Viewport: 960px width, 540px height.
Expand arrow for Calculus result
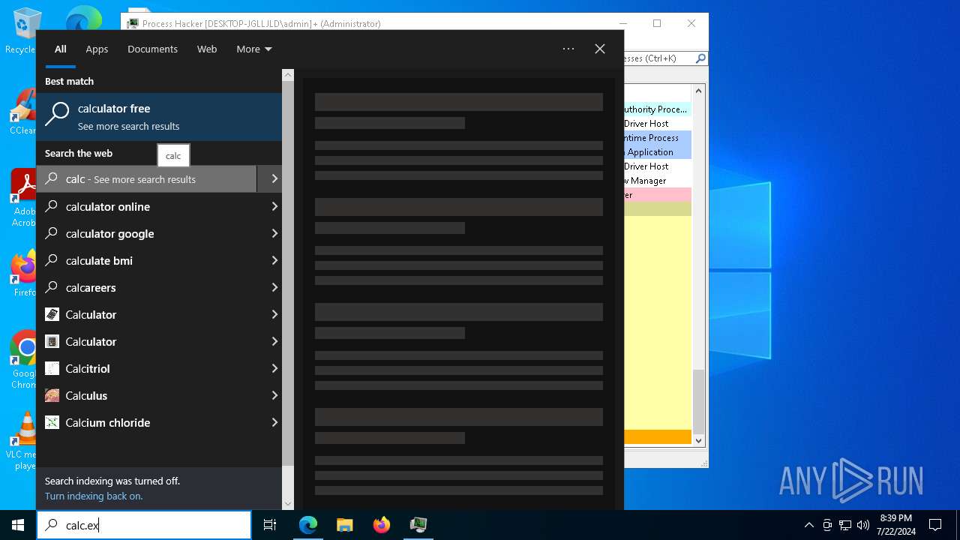pyautogui.click(x=274, y=395)
